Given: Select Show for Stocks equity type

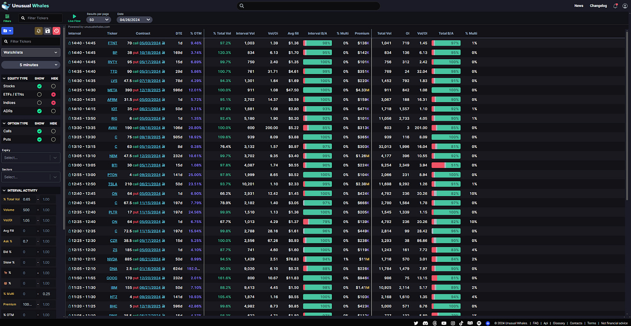Looking at the screenshot, I should [39, 86].
